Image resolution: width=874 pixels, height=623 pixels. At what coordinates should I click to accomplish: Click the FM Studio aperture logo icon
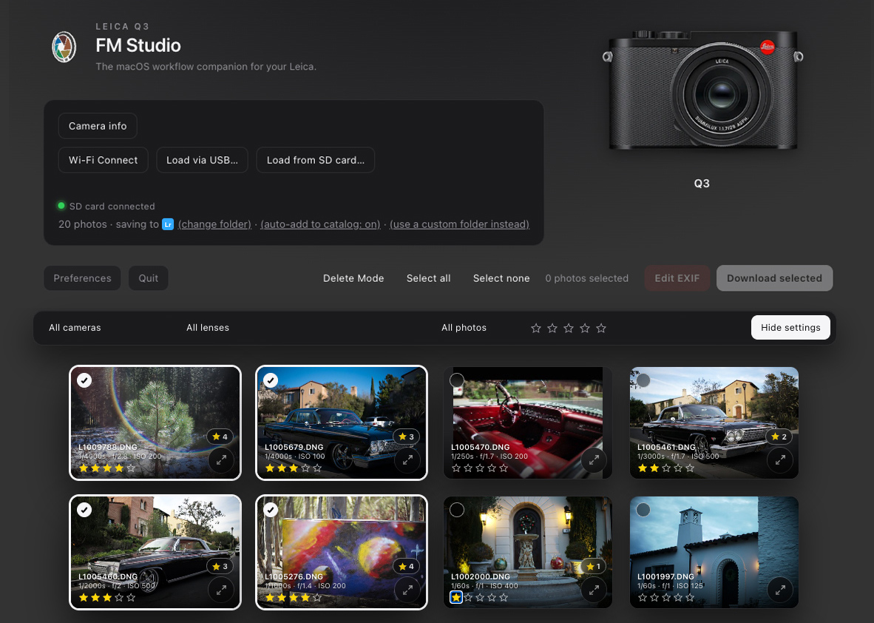point(64,47)
